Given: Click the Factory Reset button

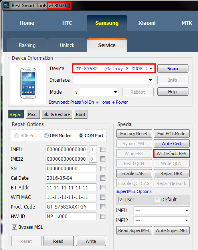Looking at the screenshot, I should coord(134,134).
